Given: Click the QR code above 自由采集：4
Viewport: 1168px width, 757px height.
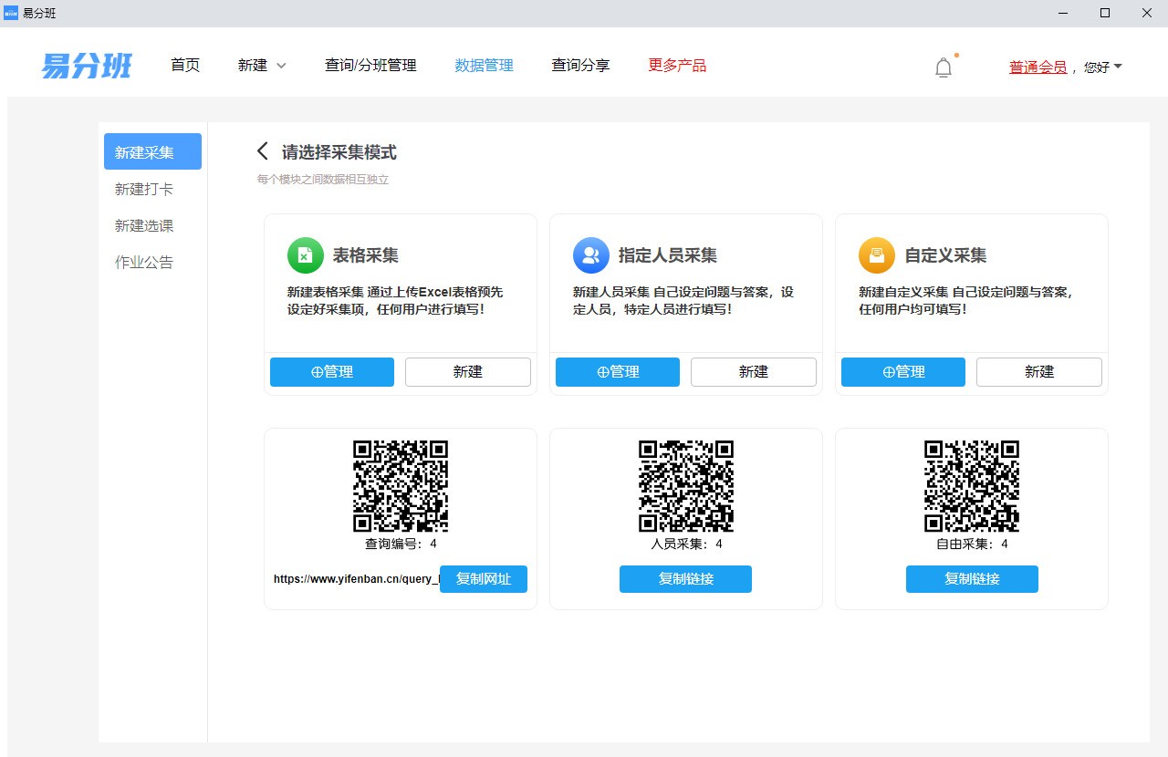Looking at the screenshot, I should coord(972,486).
